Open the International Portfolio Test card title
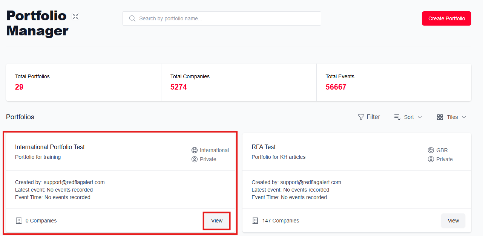The height and width of the screenshot is (236, 483). (50, 147)
